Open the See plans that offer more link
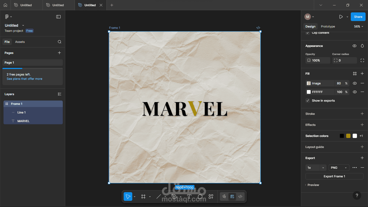368x207 pixels. [x=25, y=79]
